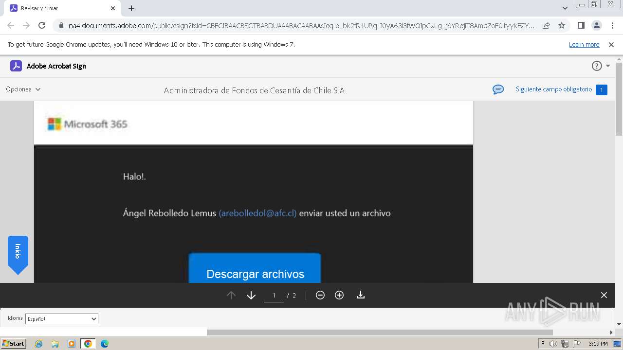This screenshot has width=623, height=350.
Task: Click Chrome icon in the taskbar
Action: coord(88,344)
